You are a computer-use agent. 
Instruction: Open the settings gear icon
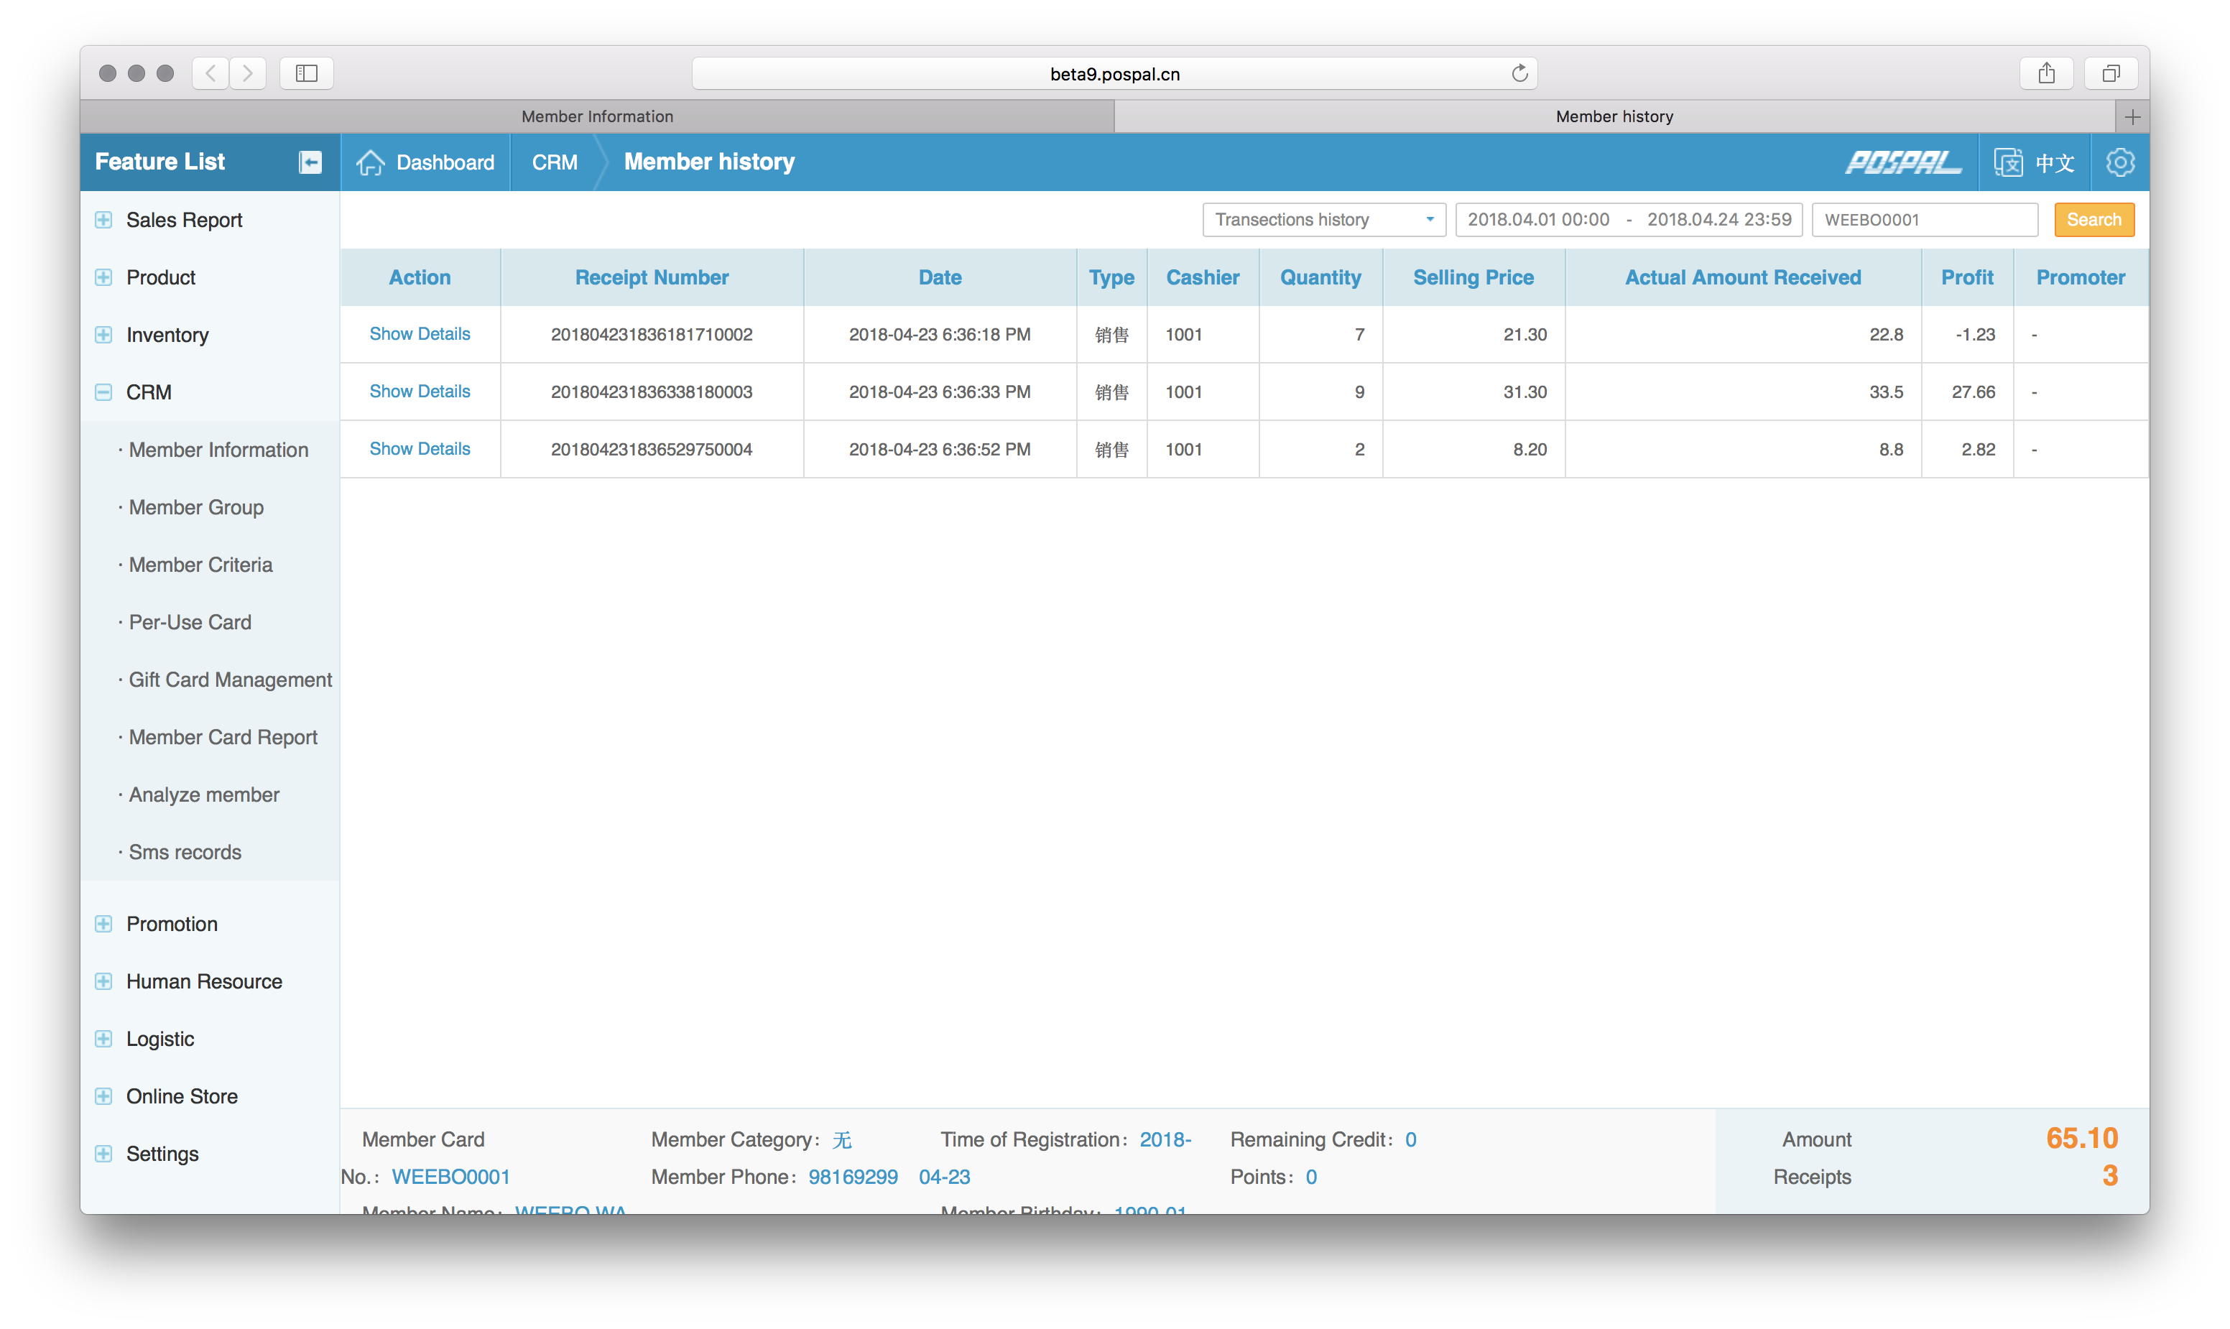point(2119,162)
